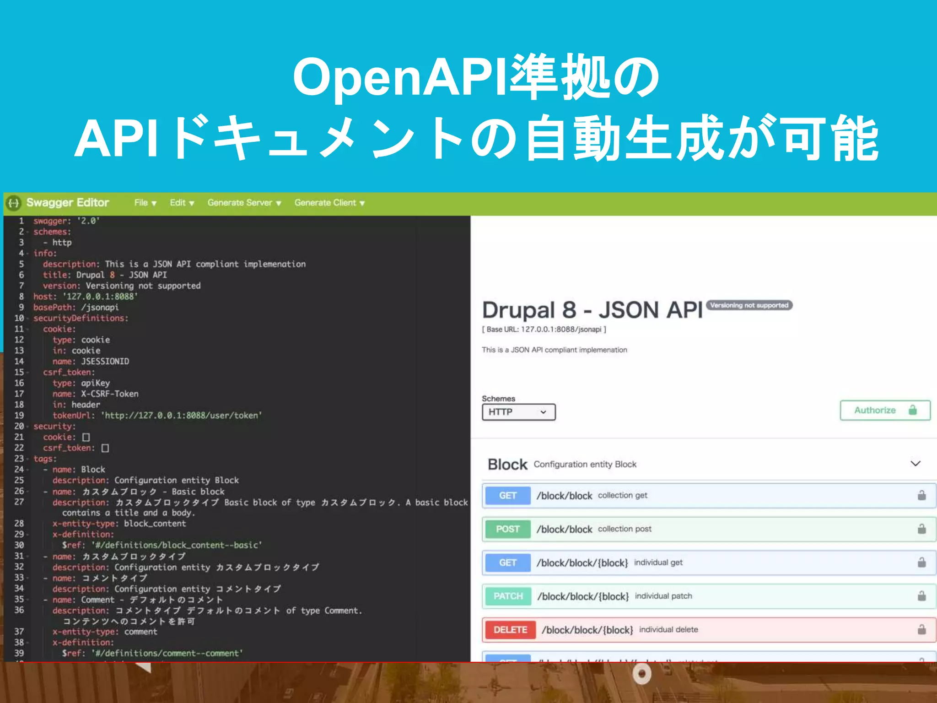This screenshot has height=703, width=937.
Task: Click editor line 'name: X-CSRF-Token'
Action: click(x=95, y=394)
